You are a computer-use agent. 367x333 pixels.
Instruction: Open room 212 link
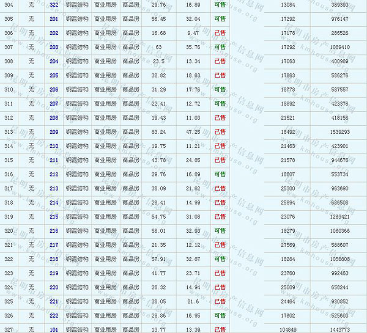click(x=54, y=174)
